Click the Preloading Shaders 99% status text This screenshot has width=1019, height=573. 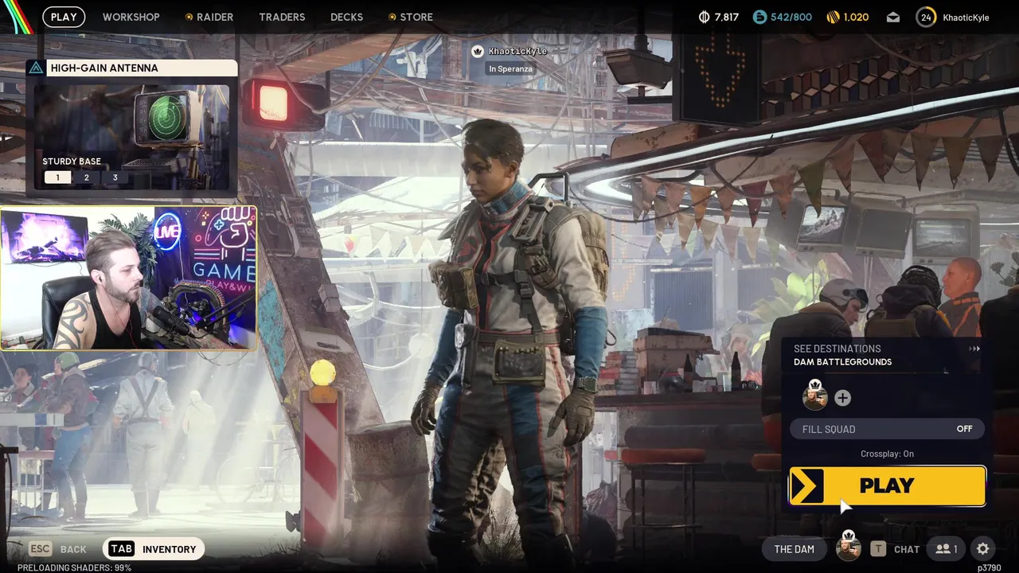point(74,567)
